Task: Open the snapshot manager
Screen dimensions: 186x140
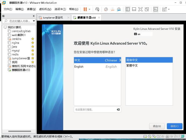Action: [119, 9]
